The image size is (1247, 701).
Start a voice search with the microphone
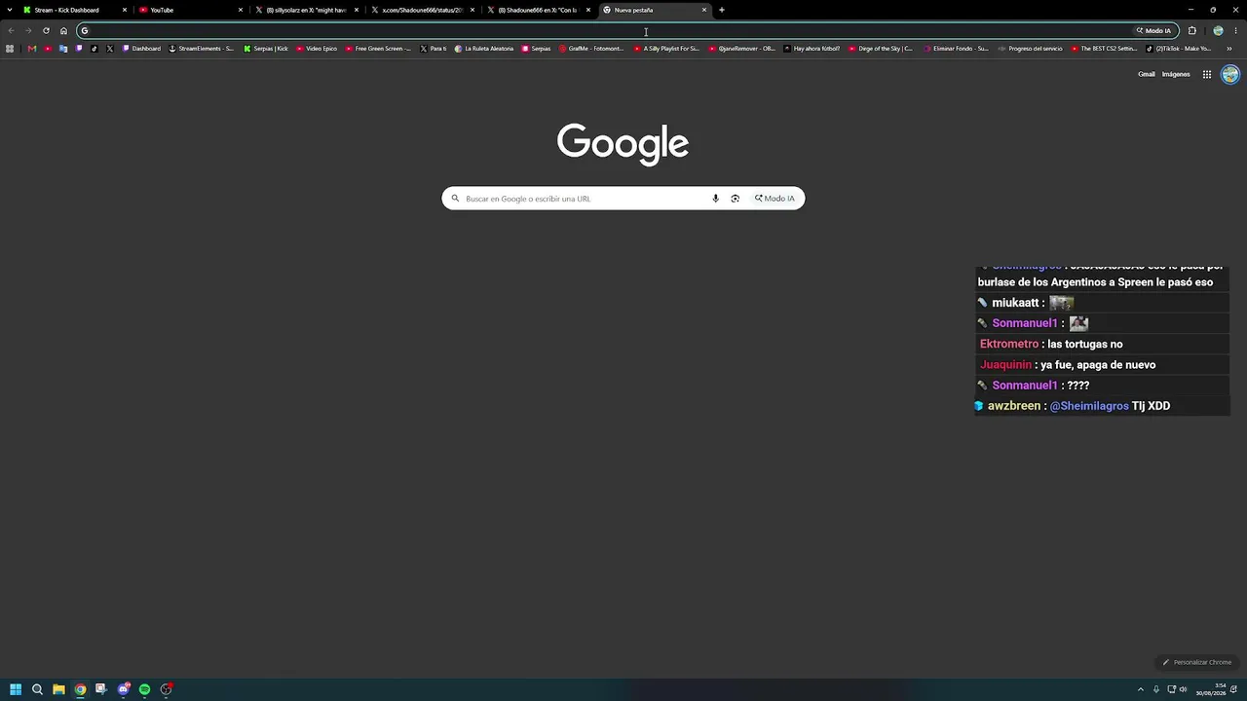[715, 199]
